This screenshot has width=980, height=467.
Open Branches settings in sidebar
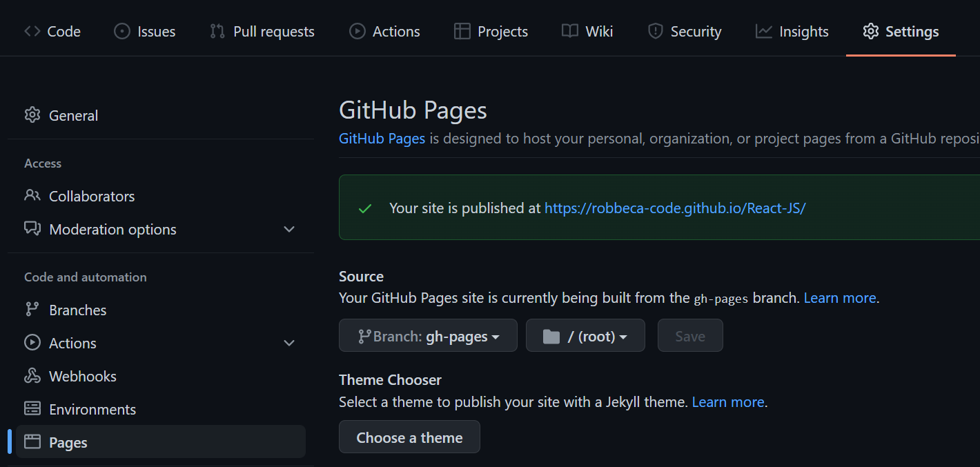(161, 310)
